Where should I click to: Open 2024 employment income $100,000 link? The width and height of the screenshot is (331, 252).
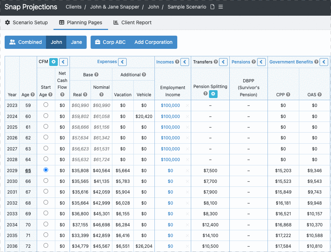pyautogui.click(x=170, y=116)
